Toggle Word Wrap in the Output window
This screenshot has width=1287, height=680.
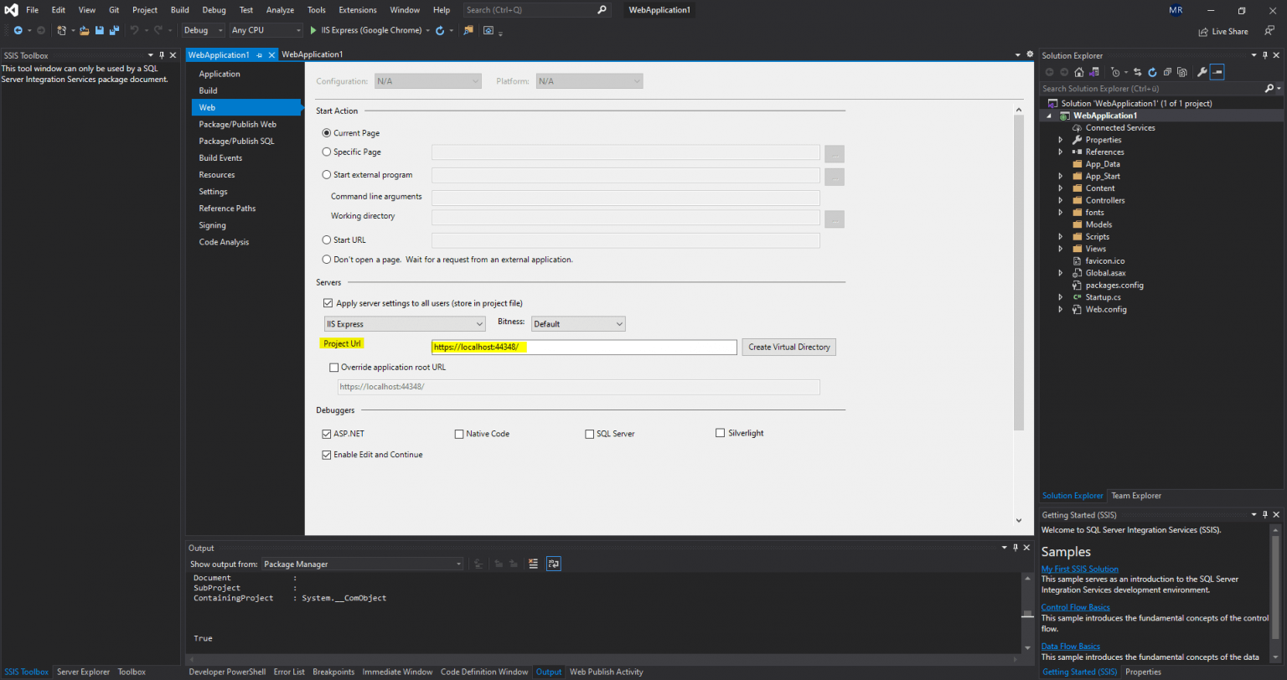click(554, 564)
